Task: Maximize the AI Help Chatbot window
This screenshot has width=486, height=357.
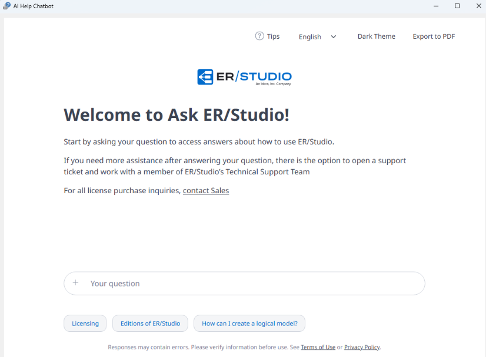Action: (457, 6)
